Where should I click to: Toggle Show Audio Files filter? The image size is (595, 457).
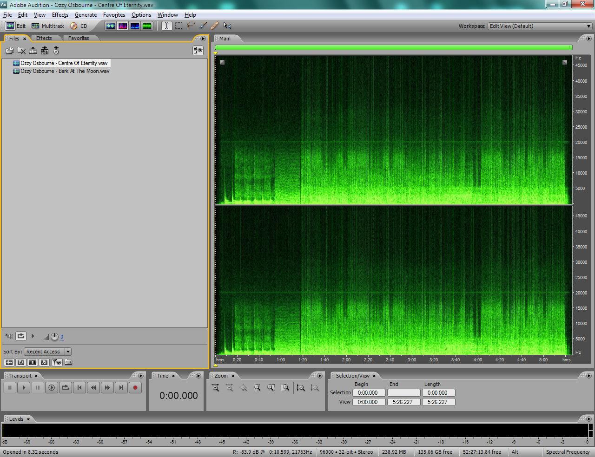pyautogui.click(x=9, y=362)
